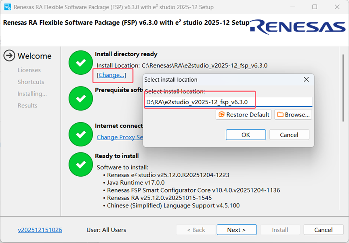349x243 pixels.
Task: Select the Results step in the sidebar
Action: (x=27, y=106)
